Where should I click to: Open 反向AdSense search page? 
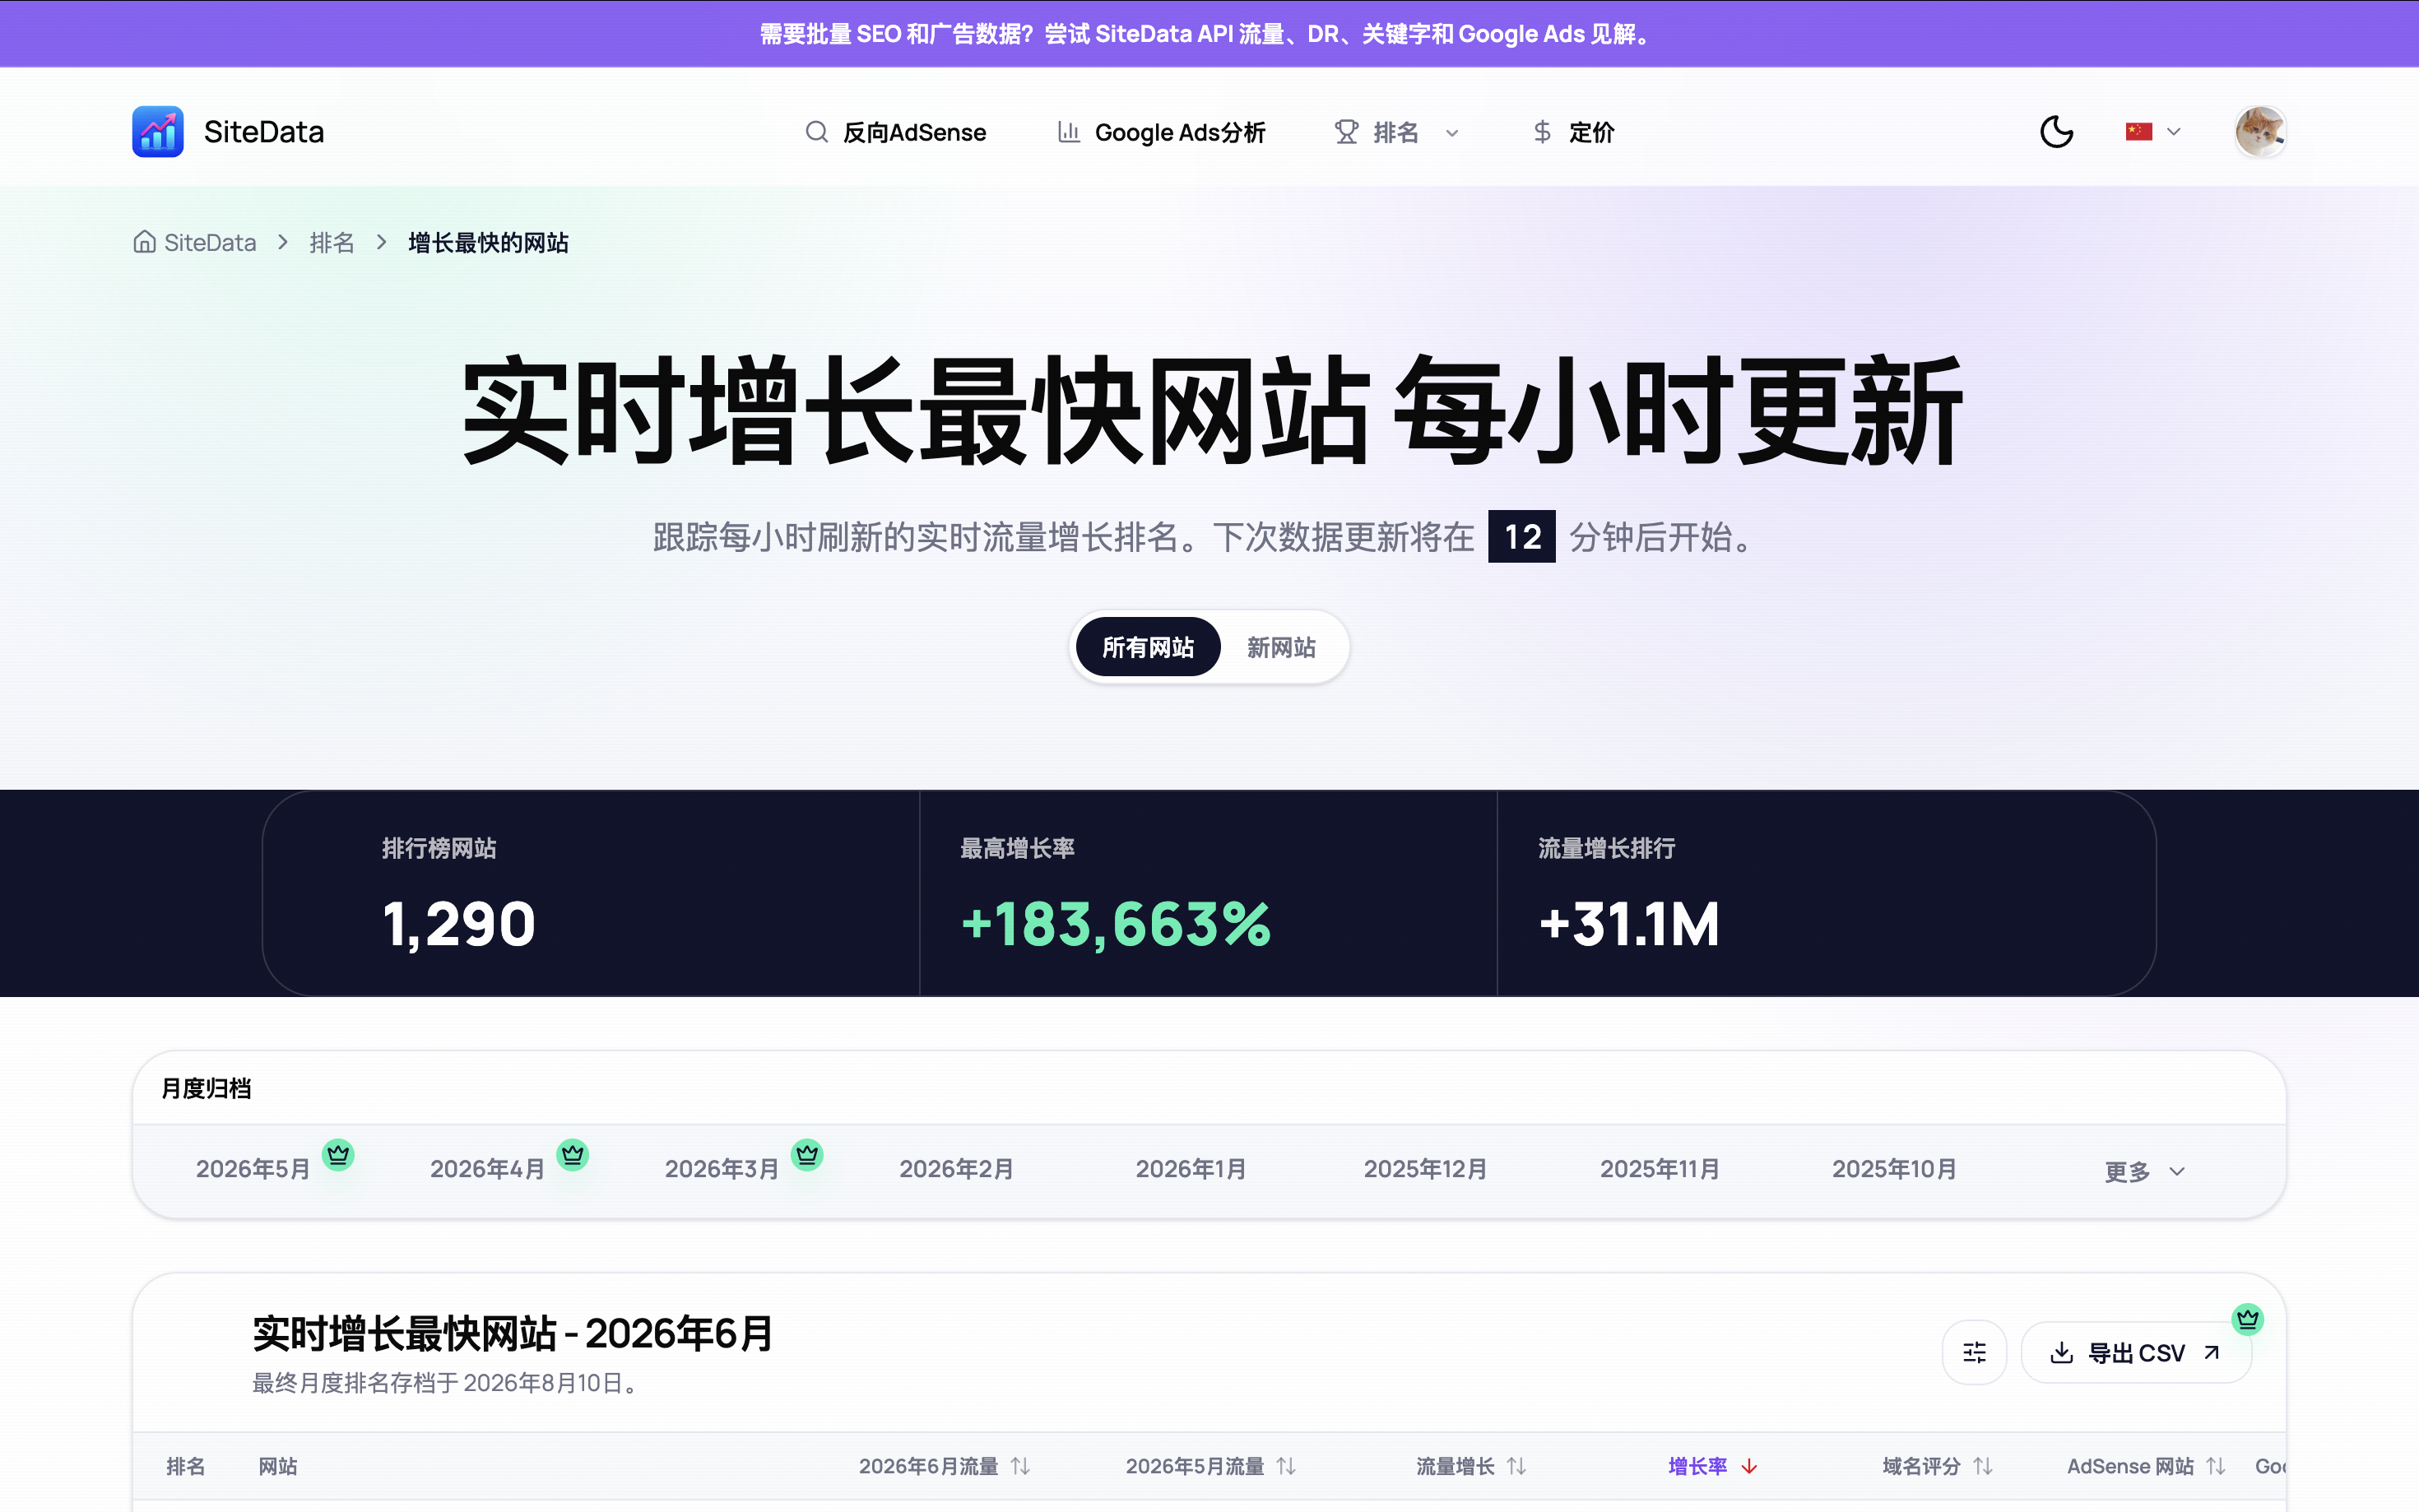point(895,132)
